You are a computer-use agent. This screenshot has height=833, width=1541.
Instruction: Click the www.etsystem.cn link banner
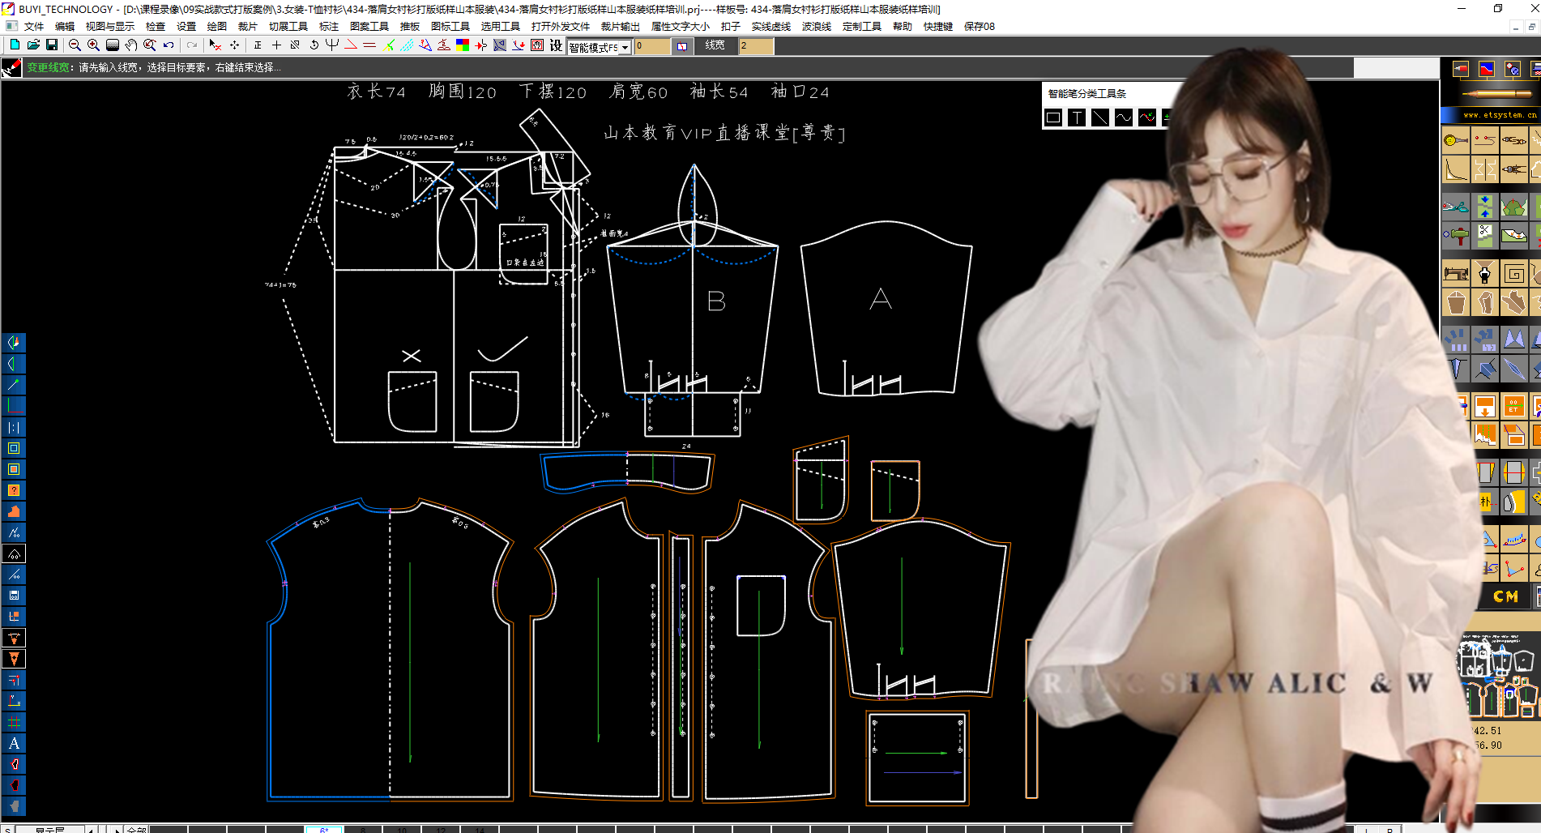(1499, 115)
